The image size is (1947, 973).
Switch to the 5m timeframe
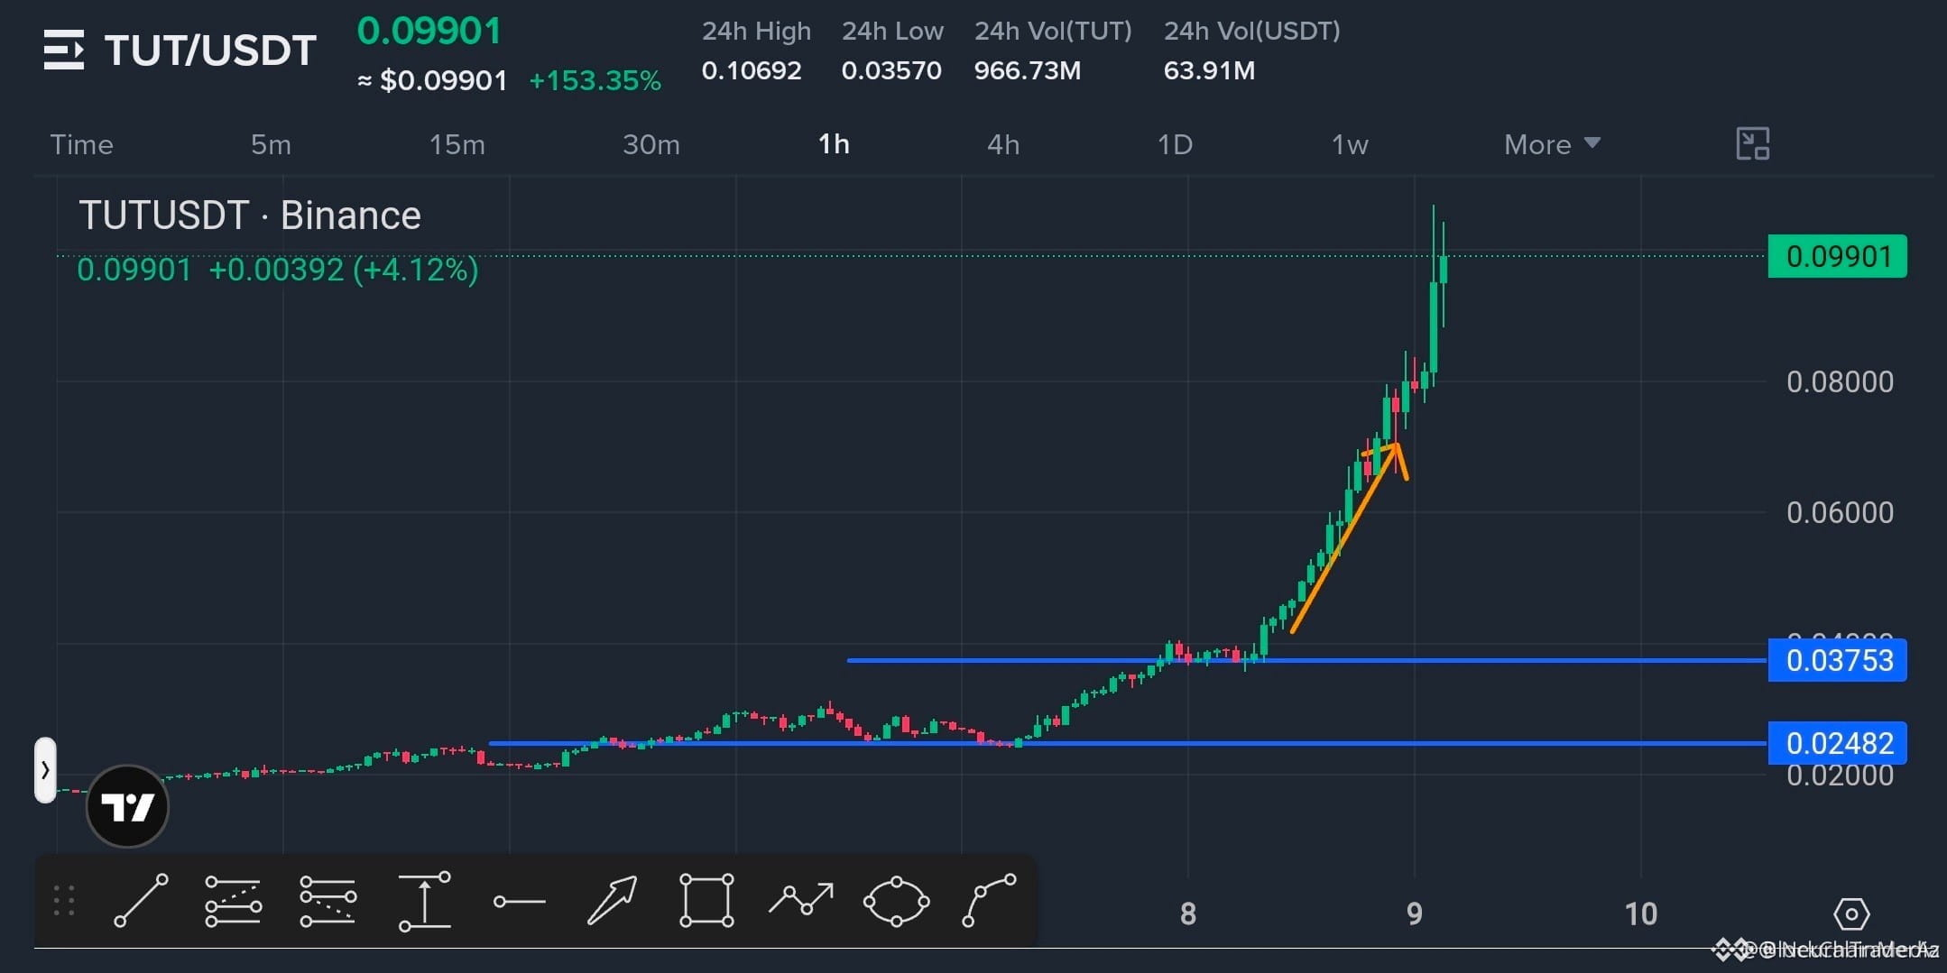point(271,144)
